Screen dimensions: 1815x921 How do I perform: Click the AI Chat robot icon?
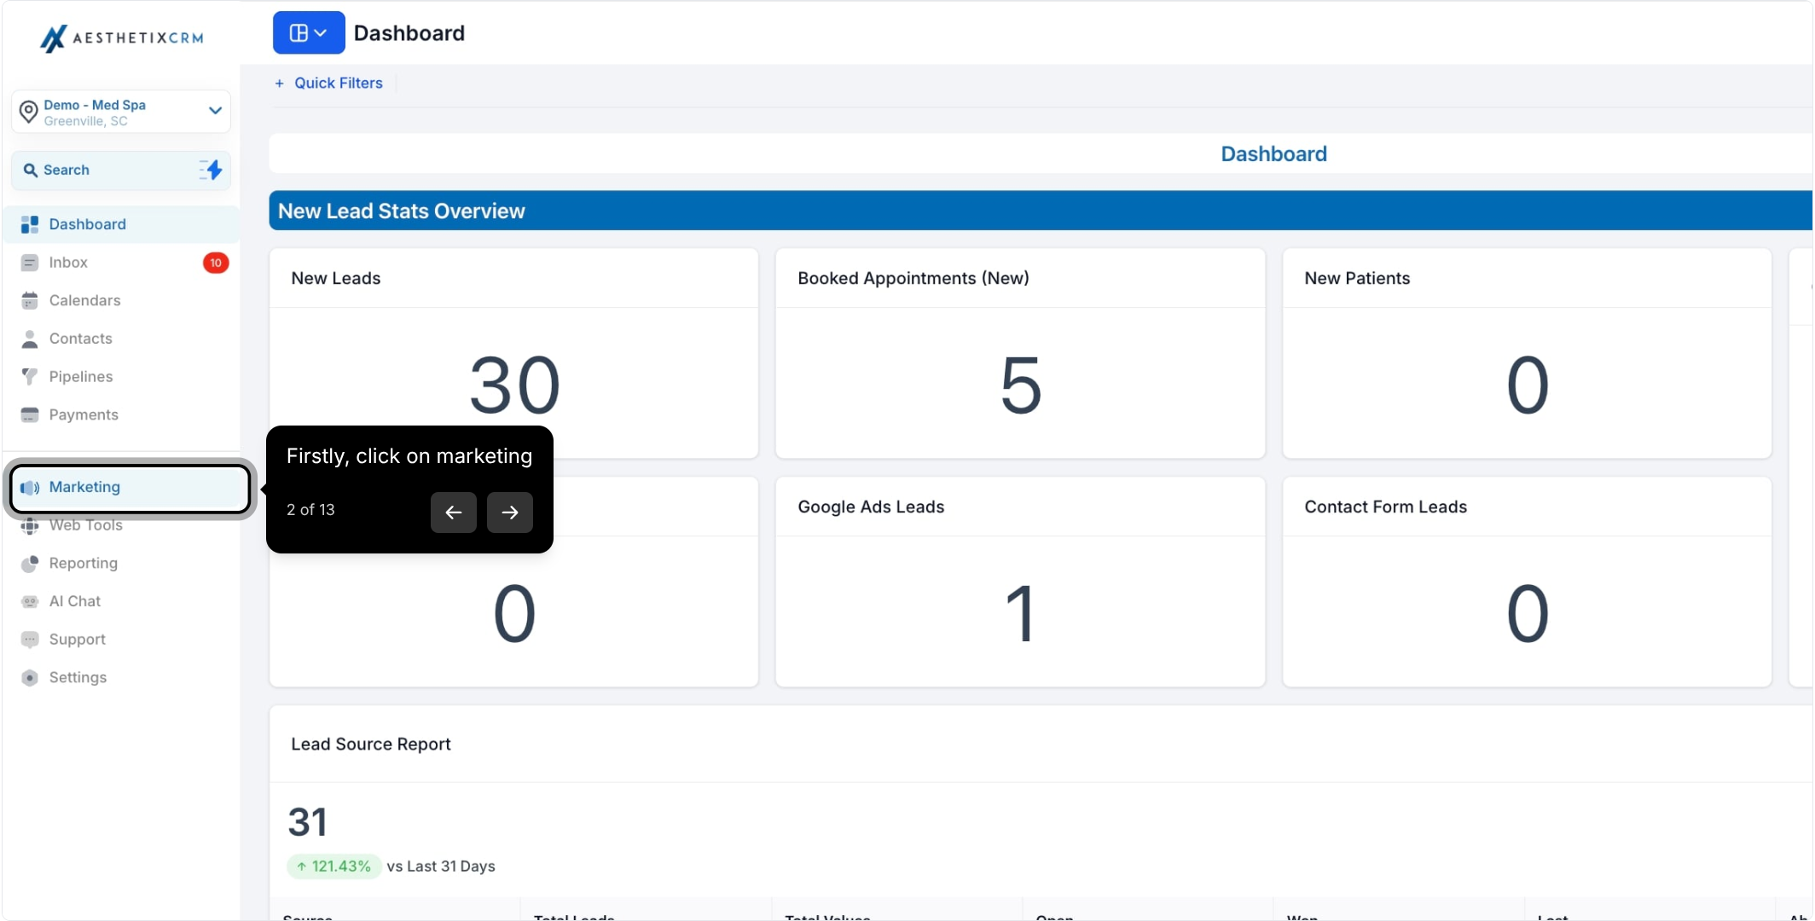click(x=30, y=601)
